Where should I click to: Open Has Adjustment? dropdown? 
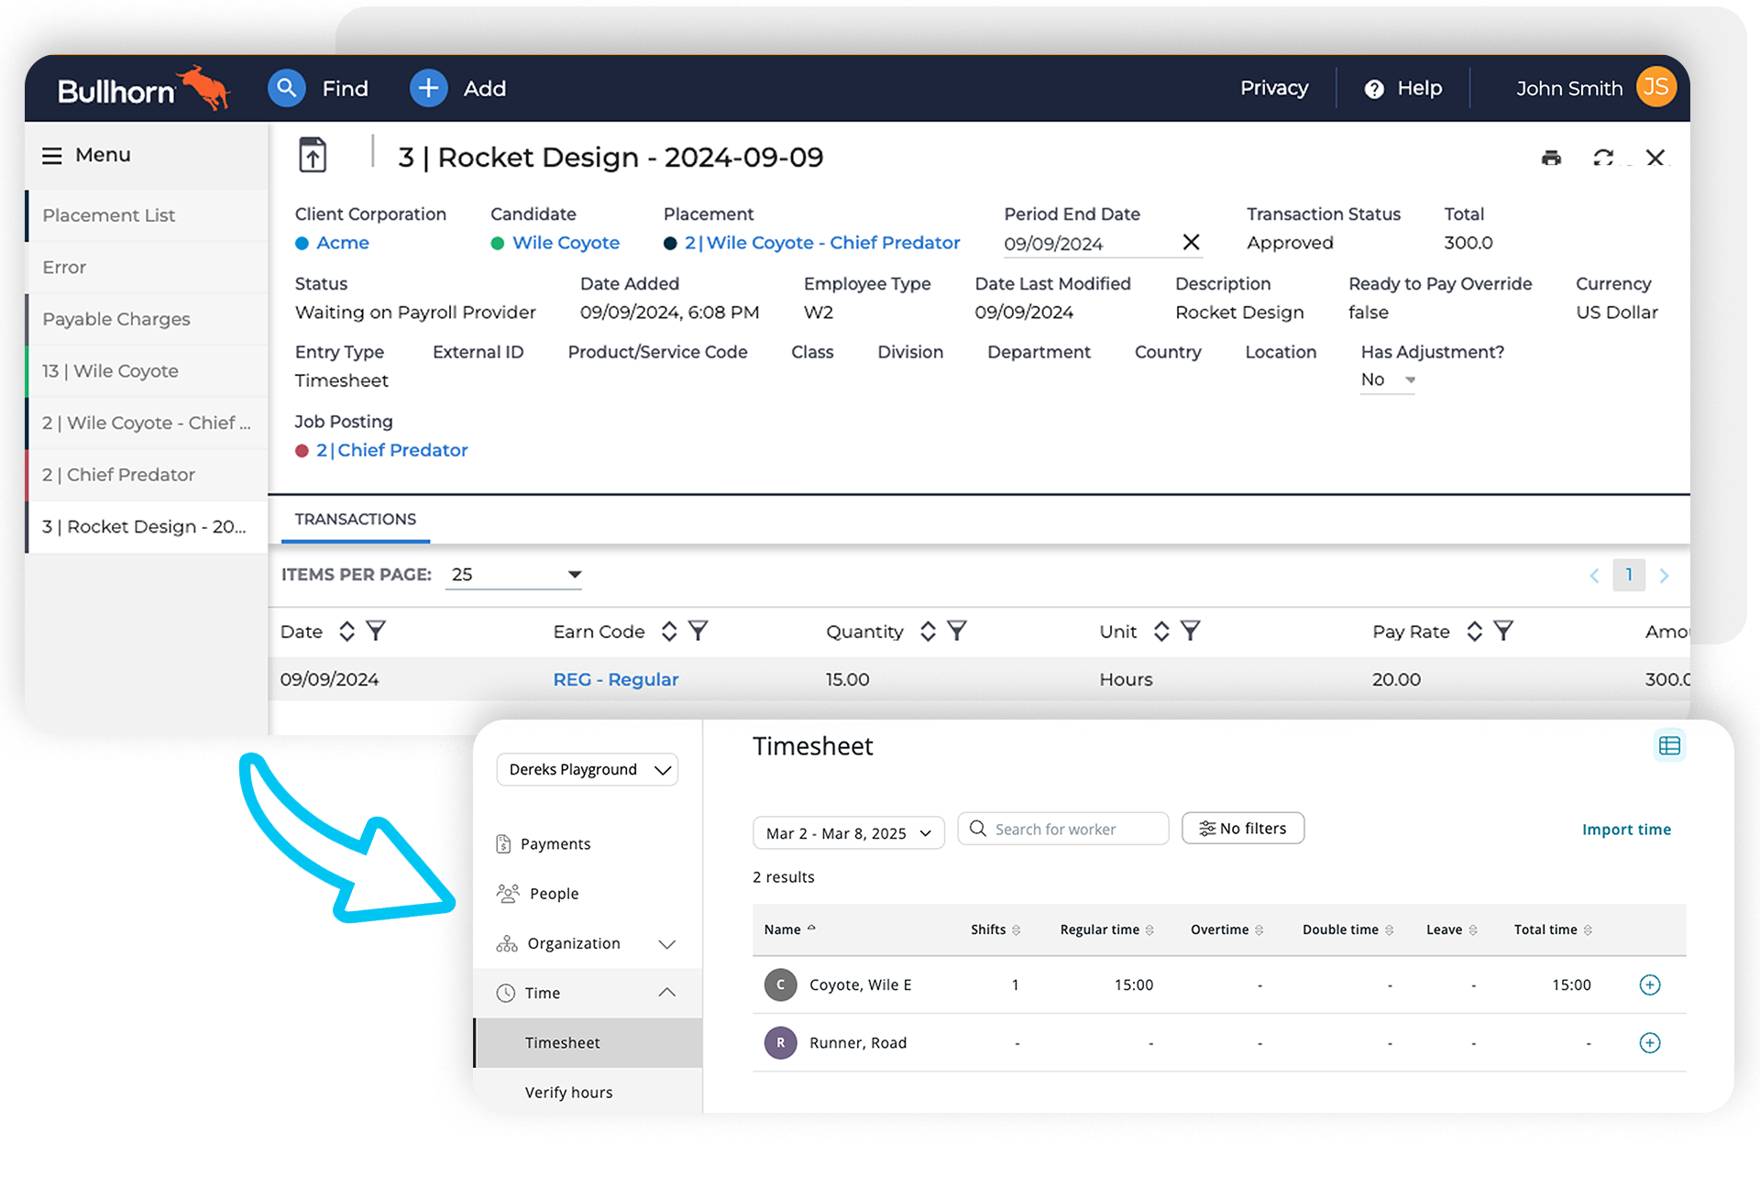tap(1388, 379)
